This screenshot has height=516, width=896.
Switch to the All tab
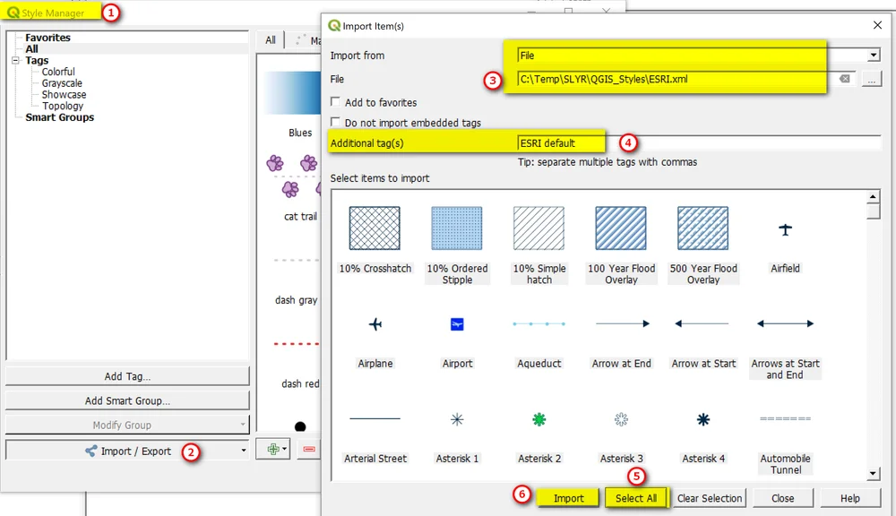tap(270, 39)
